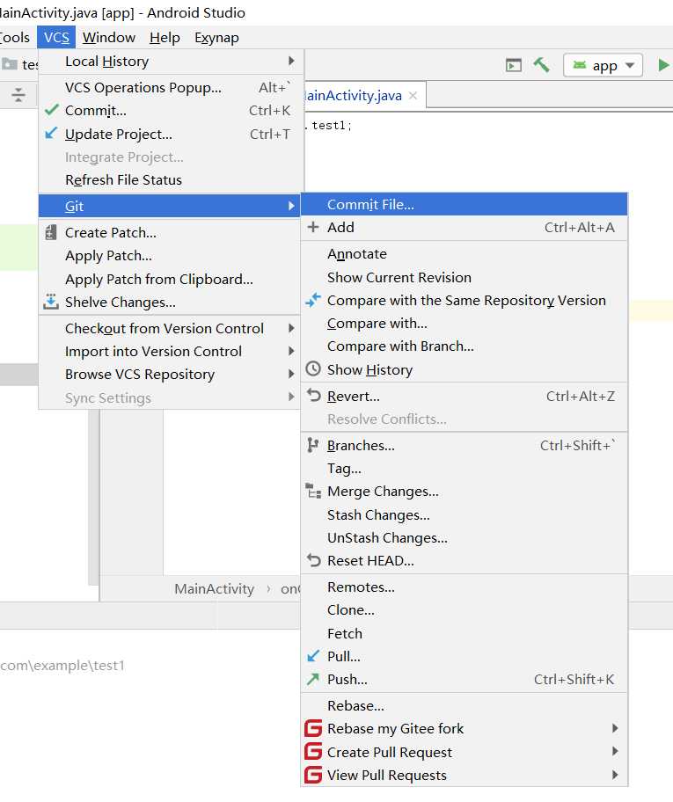The height and width of the screenshot is (802, 673).
Task: Click the plus icon next to Add
Action: pos(313,227)
